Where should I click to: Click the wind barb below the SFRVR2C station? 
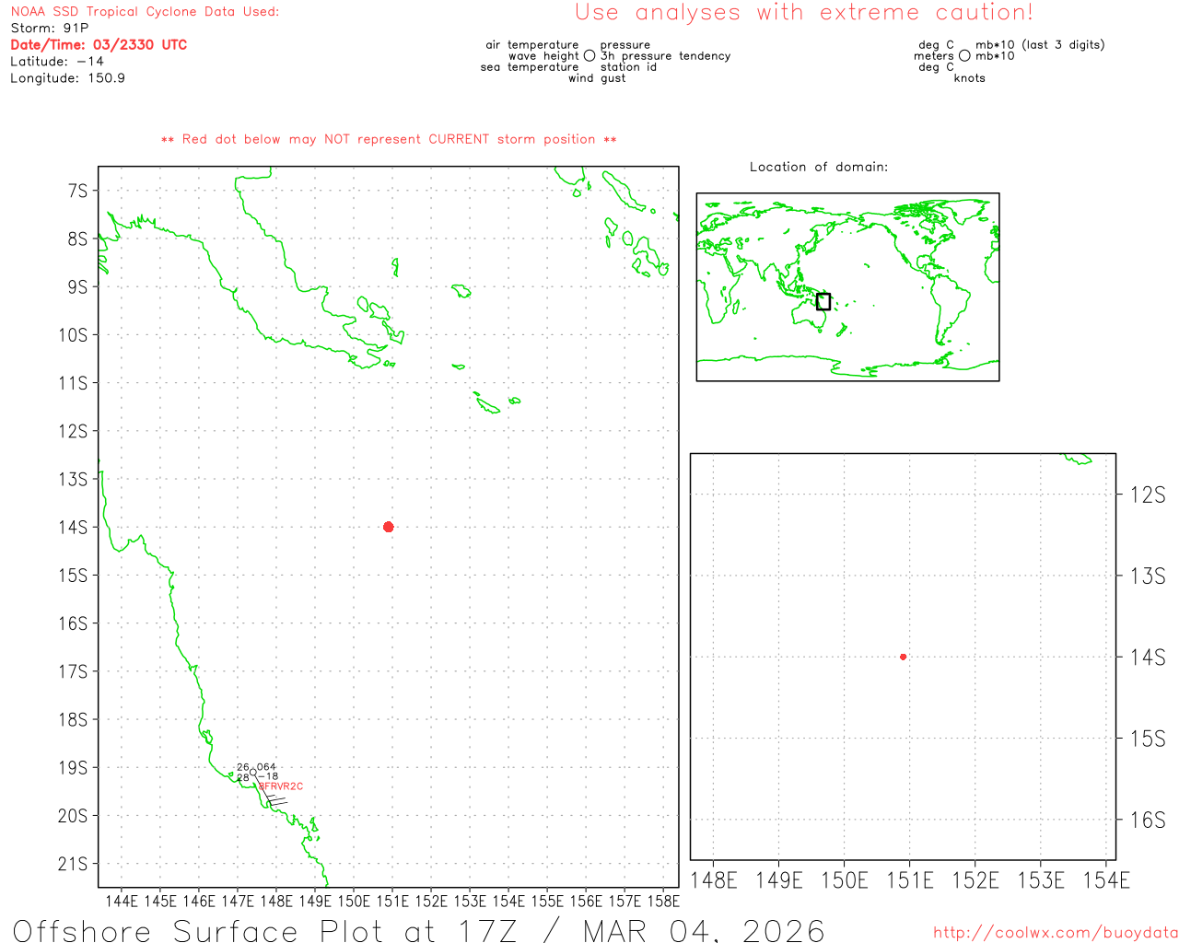[x=274, y=799]
